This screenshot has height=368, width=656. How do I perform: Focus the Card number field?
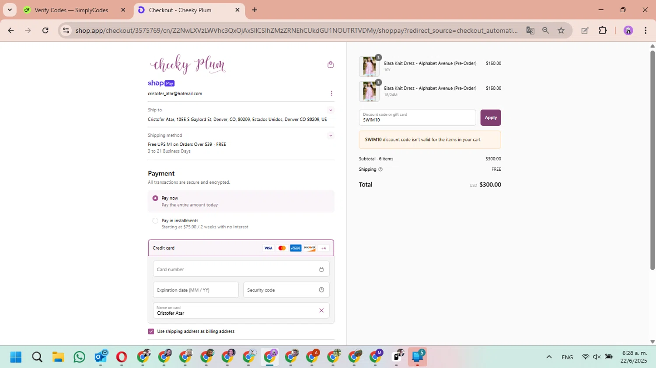coord(241,269)
